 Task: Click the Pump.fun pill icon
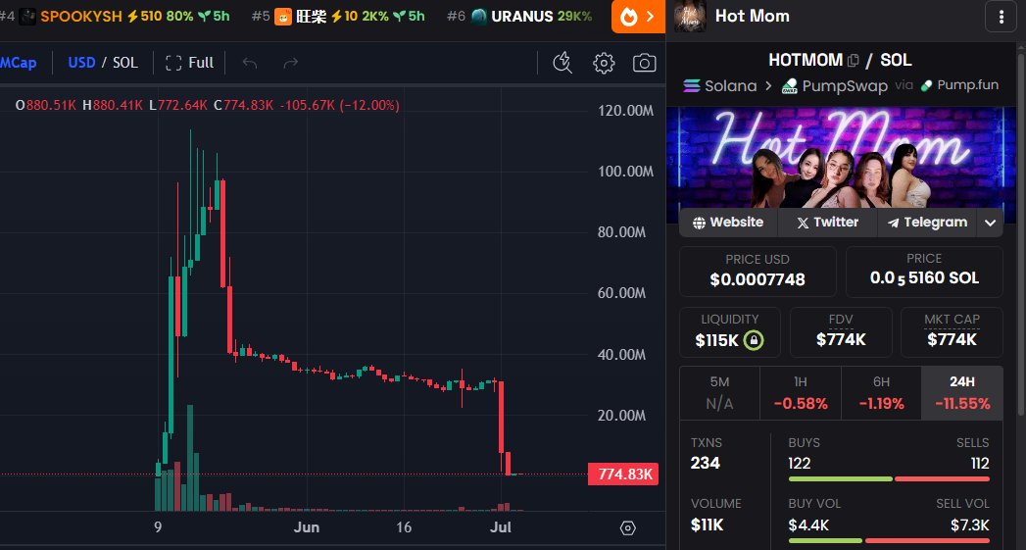[926, 85]
